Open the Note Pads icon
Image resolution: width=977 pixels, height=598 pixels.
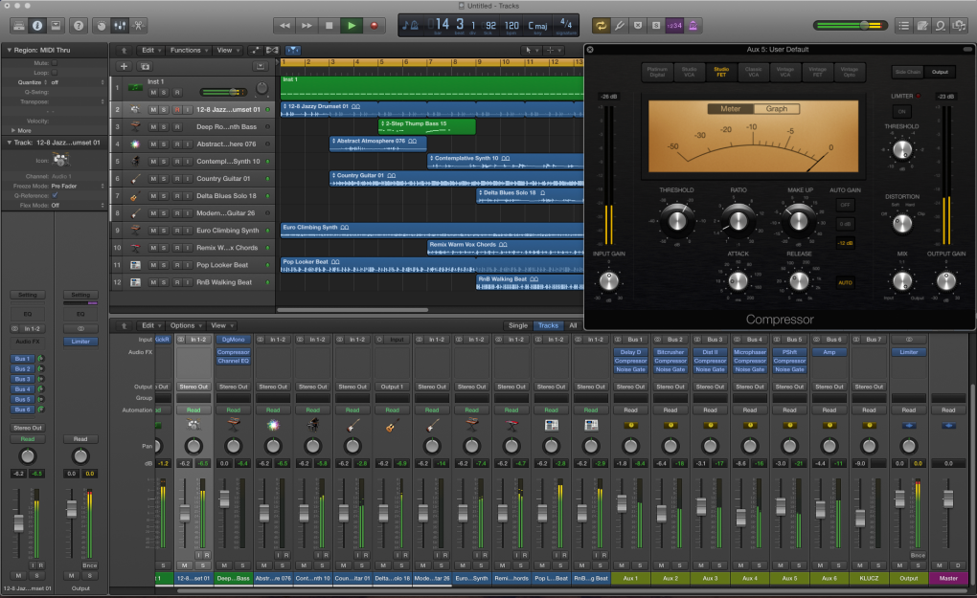pyautogui.click(x=922, y=26)
